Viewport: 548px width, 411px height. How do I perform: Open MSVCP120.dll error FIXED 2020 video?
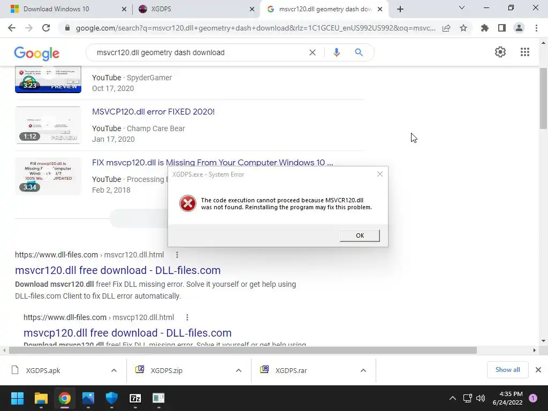[x=153, y=112]
